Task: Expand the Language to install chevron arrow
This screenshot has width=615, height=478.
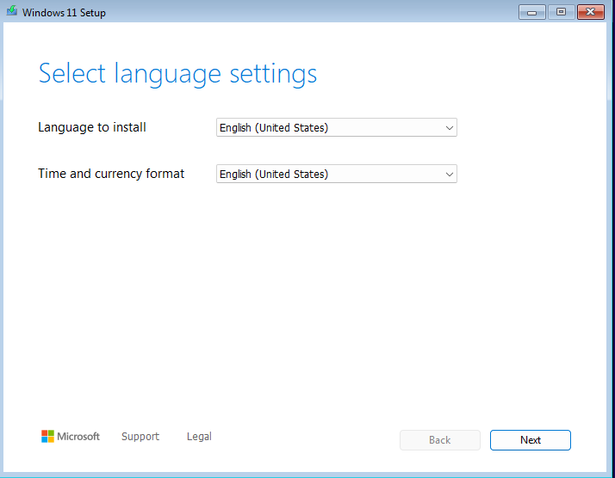Action: 449,128
